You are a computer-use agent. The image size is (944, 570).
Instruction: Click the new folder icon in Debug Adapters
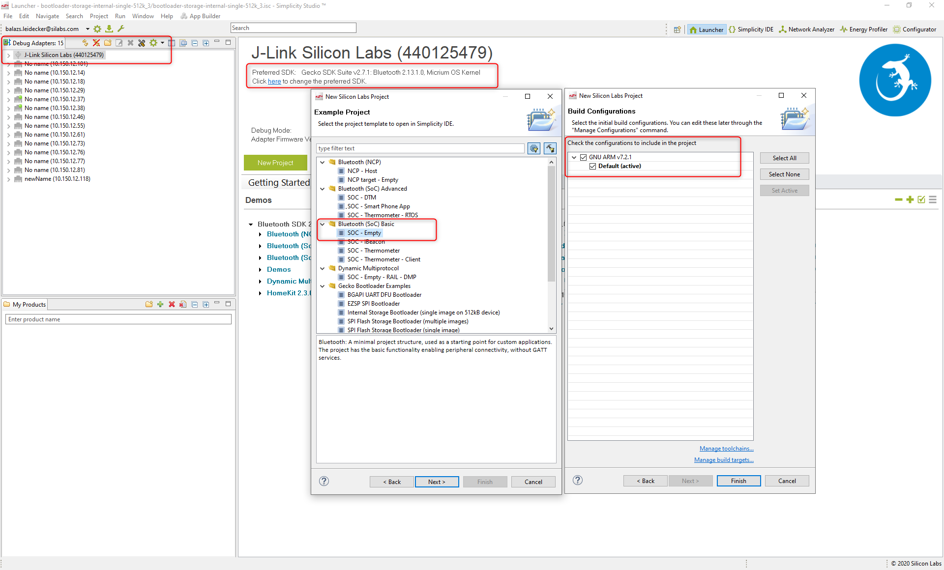[108, 43]
